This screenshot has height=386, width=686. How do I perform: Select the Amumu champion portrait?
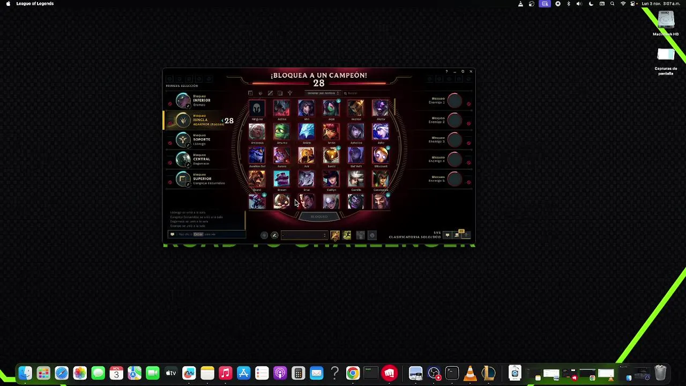pyautogui.click(x=281, y=132)
